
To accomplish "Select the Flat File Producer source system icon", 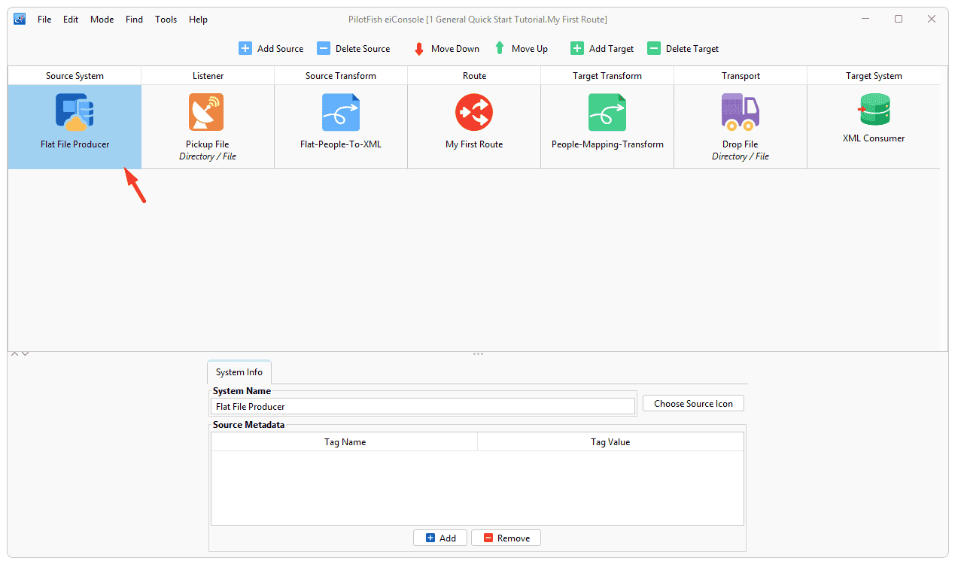I will click(75, 113).
